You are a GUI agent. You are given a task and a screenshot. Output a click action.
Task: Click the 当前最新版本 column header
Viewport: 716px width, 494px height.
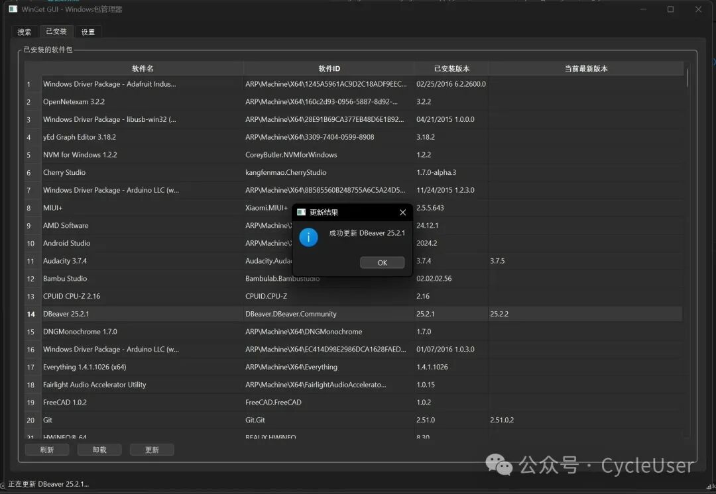click(x=586, y=68)
